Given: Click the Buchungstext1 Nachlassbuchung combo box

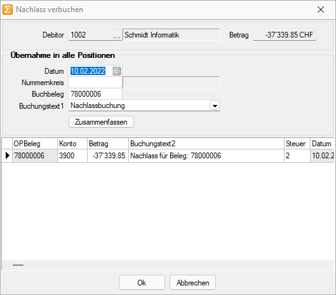Looking at the screenshot, I should coord(144,106).
